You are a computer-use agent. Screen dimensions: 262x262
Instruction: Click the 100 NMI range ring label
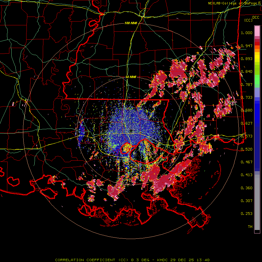pyautogui.click(x=131, y=23)
